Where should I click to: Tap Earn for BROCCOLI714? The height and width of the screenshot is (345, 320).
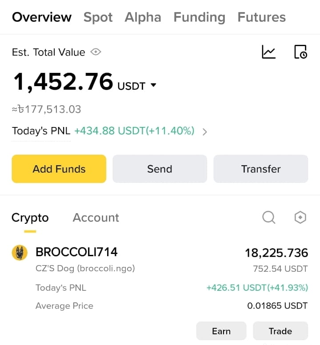click(x=221, y=331)
